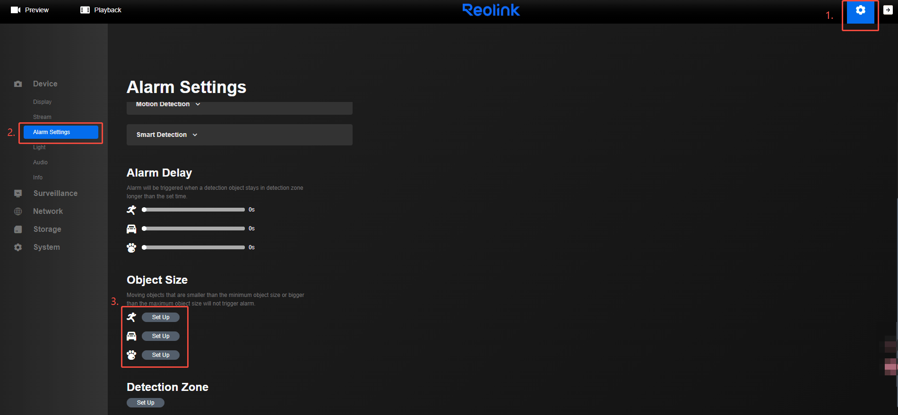Click the person icon under Alarm Delay
898x415 pixels.
131,210
